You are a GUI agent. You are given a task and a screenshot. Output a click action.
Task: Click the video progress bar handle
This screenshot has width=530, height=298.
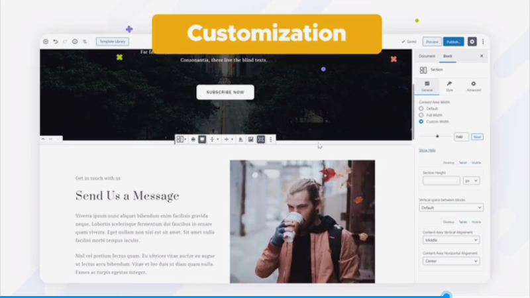tap(447, 295)
